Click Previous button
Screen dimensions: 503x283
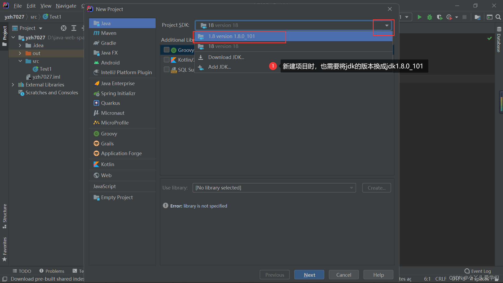[275, 275]
